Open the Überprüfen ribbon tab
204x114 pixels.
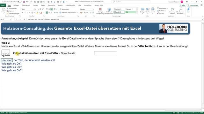tap(51, 5)
